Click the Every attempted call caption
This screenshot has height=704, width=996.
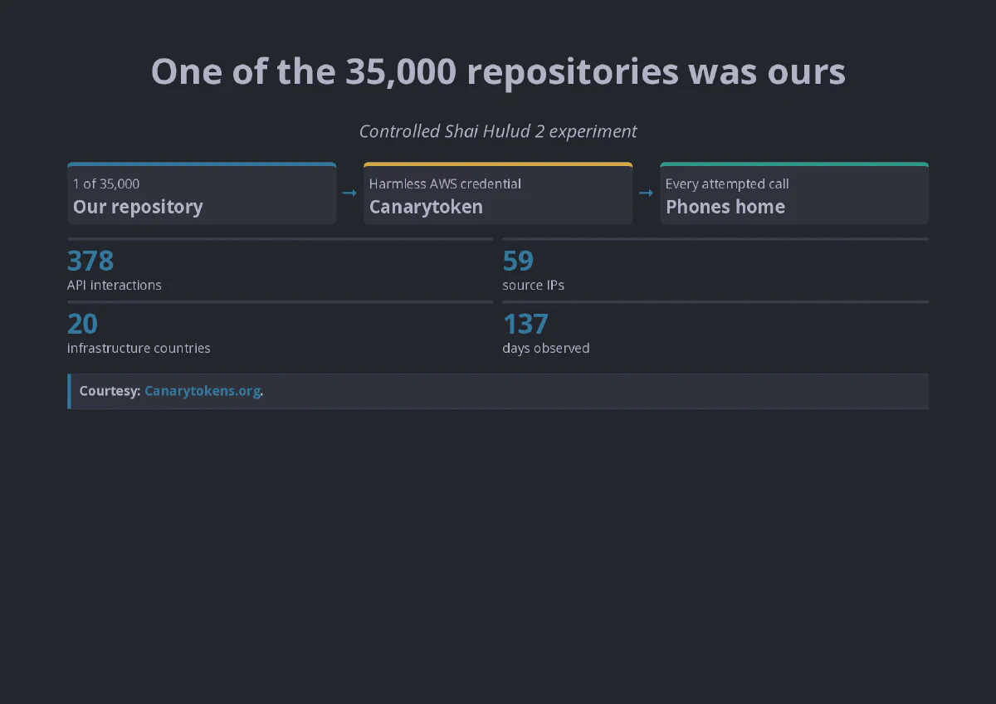727,183
